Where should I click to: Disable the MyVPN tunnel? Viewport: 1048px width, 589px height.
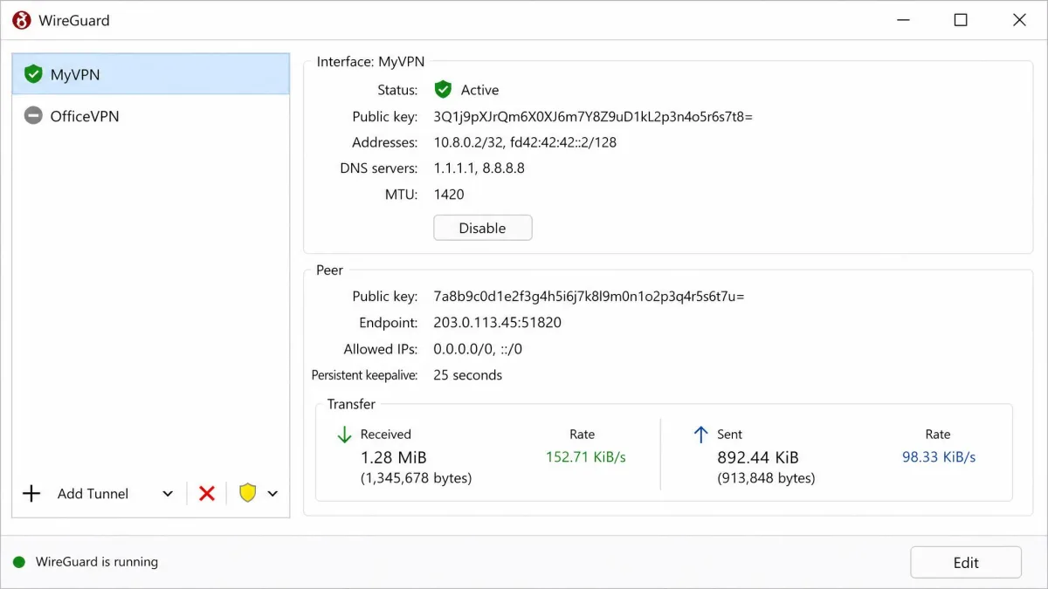[x=483, y=228]
